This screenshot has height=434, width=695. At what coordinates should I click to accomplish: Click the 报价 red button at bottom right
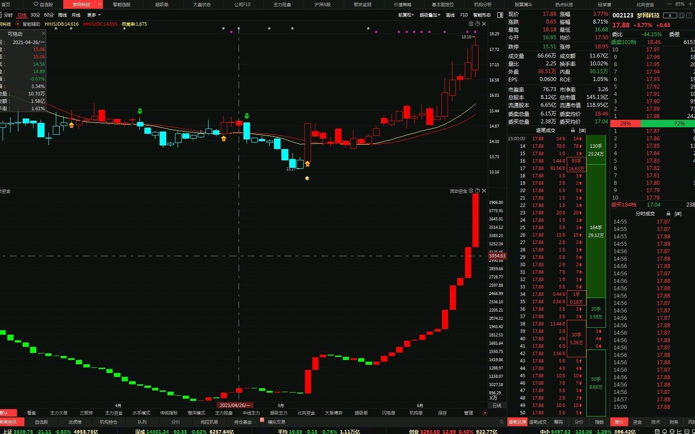619,422
